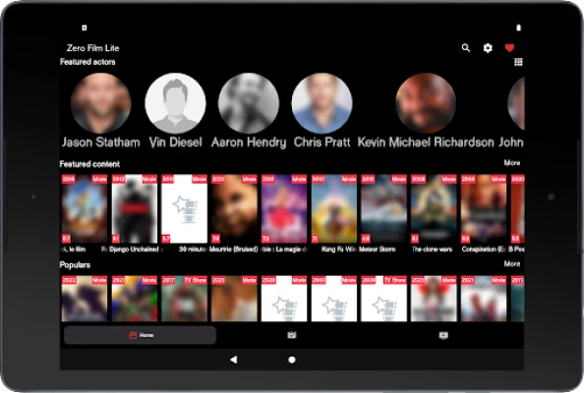Open the TV tab icon in bottom bar
The image size is (584, 393).
tap(443, 335)
